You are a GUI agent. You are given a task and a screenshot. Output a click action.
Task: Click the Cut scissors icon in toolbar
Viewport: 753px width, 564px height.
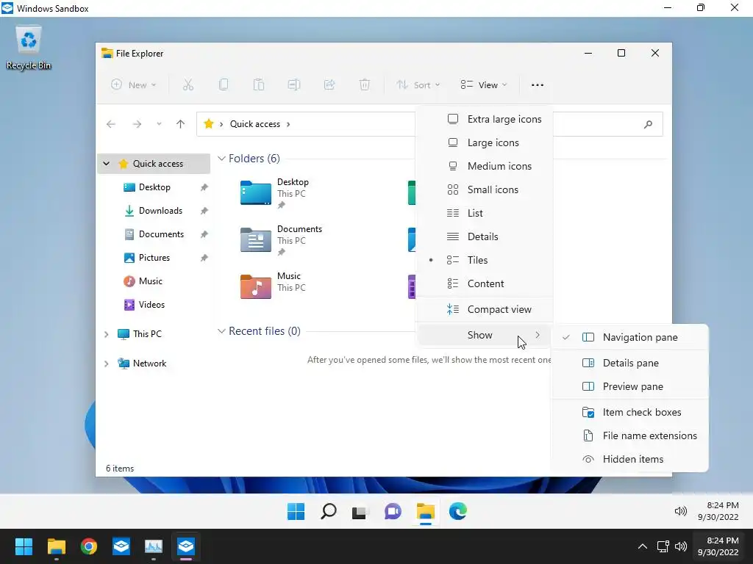click(x=188, y=85)
